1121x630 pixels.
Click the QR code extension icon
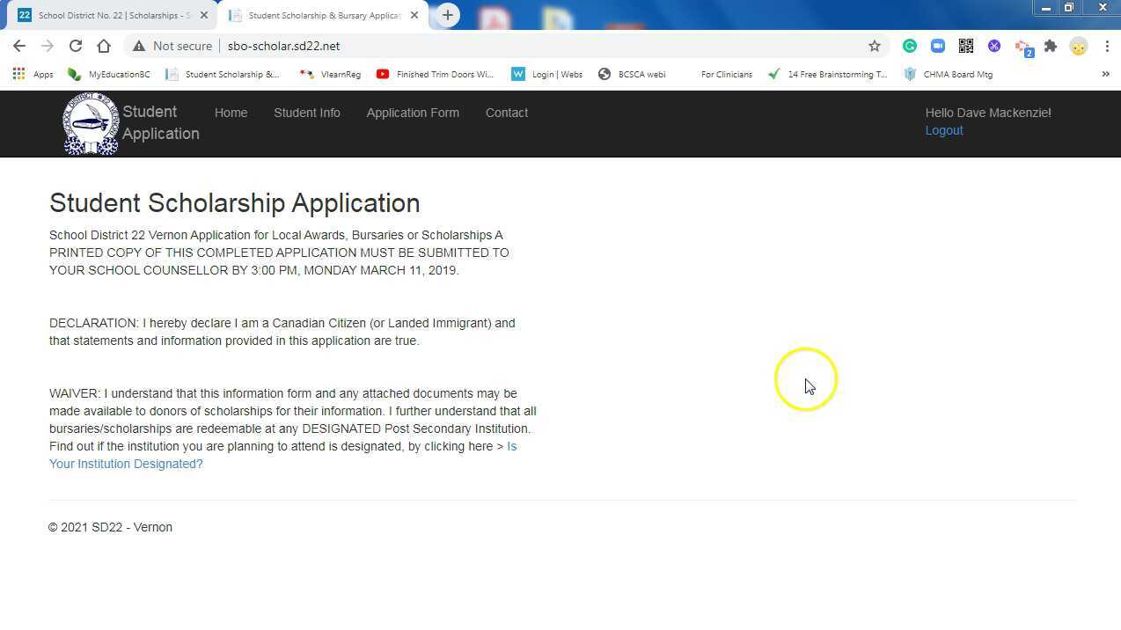pyautogui.click(x=965, y=46)
